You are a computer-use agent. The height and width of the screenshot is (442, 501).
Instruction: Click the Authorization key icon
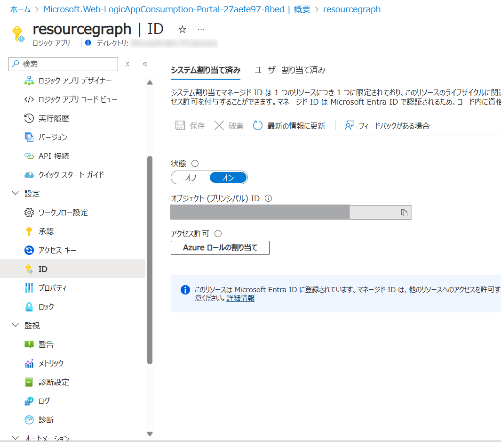point(29,231)
